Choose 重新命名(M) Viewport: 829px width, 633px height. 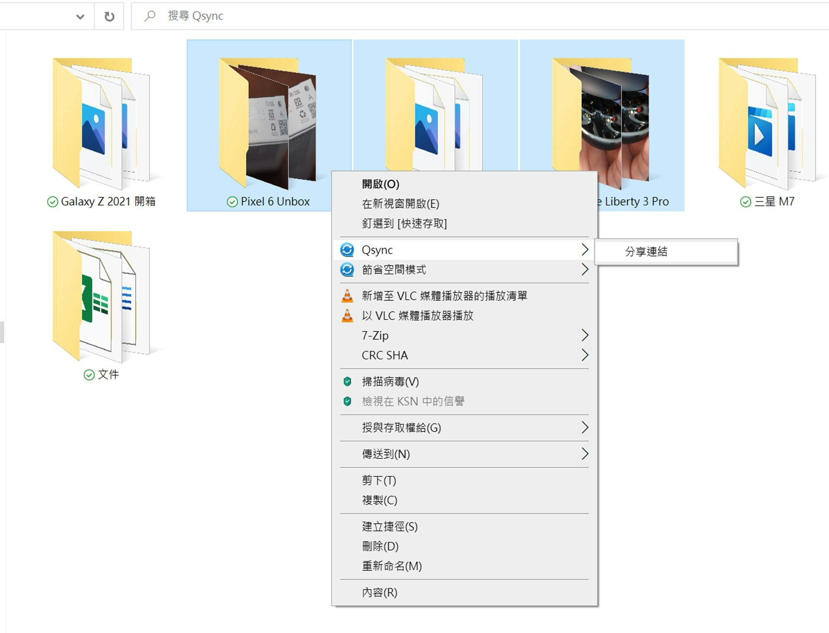coord(464,566)
